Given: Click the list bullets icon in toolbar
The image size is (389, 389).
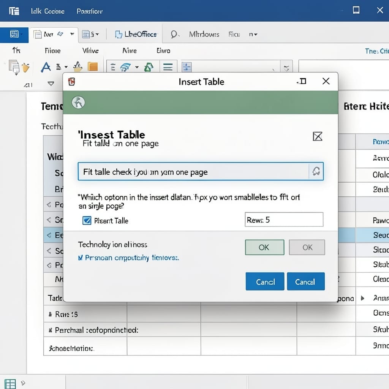Looking at the screenshot, I should click(113, 67).
